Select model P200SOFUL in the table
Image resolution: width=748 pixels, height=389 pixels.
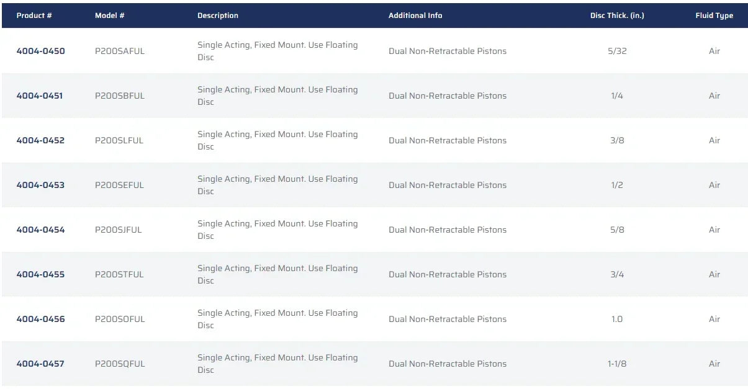(120, 319)
